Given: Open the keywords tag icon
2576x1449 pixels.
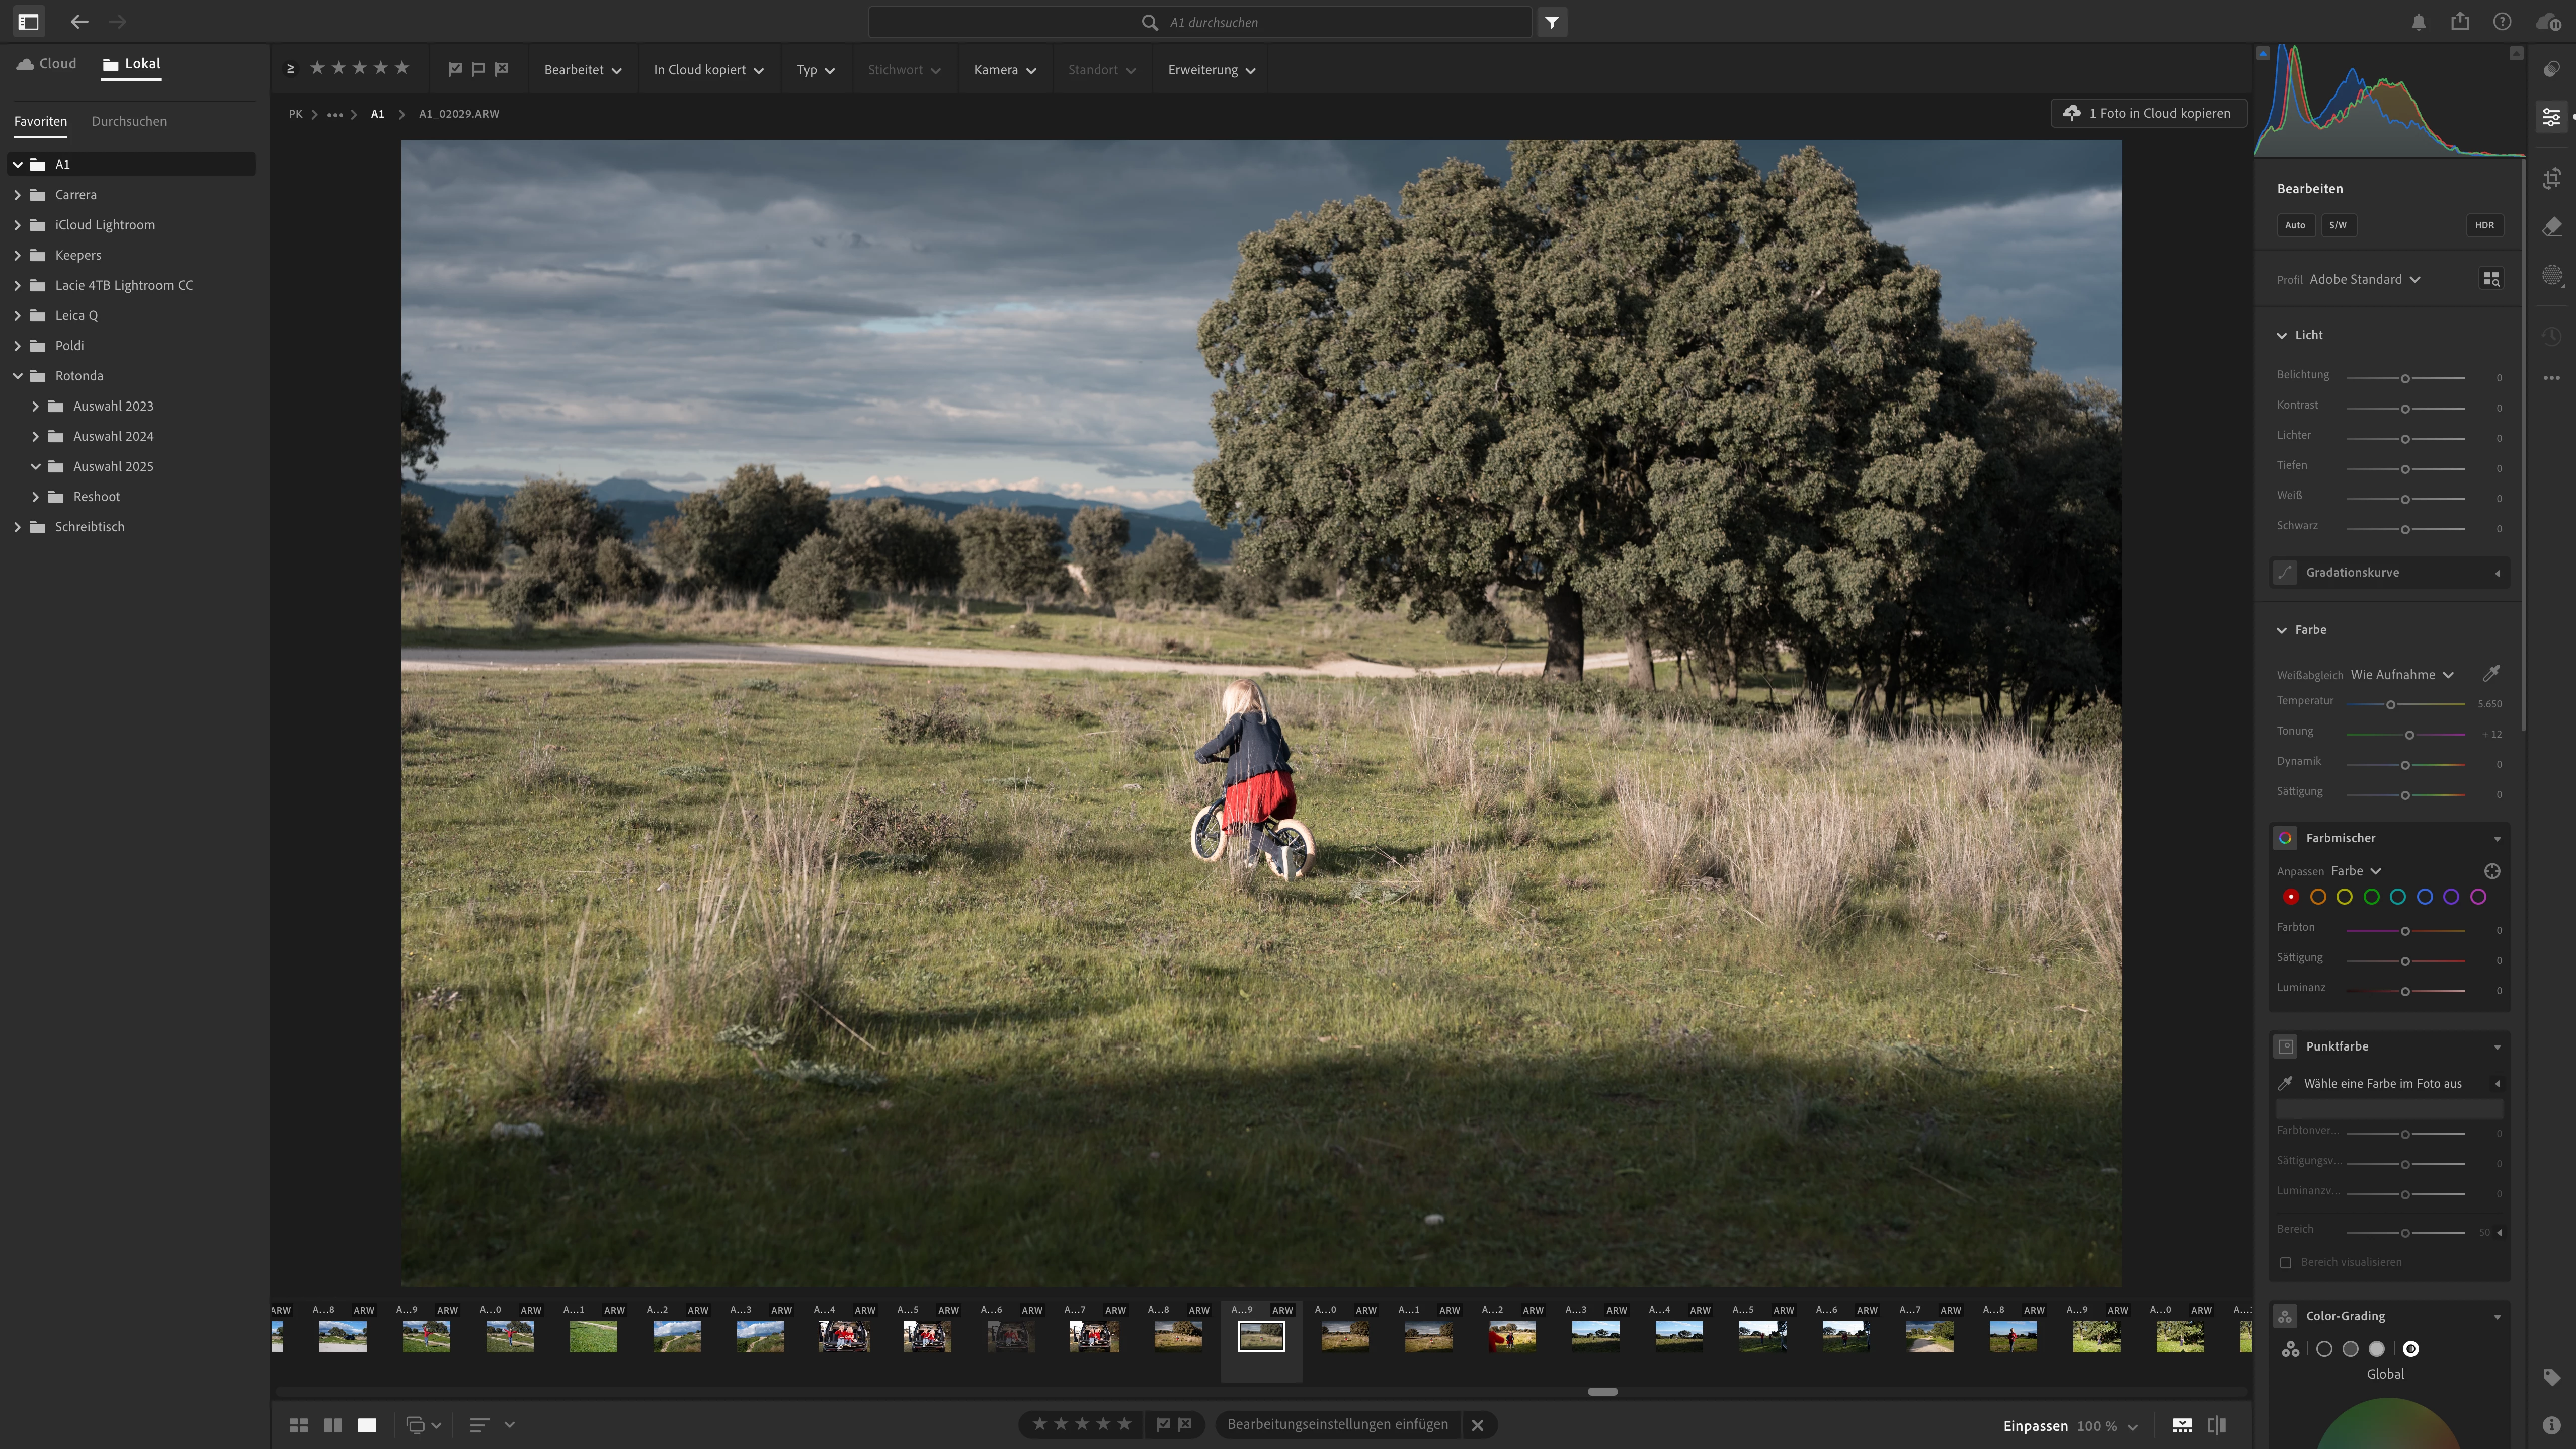Looking at the screenshot, I should coord(2551,1377).
